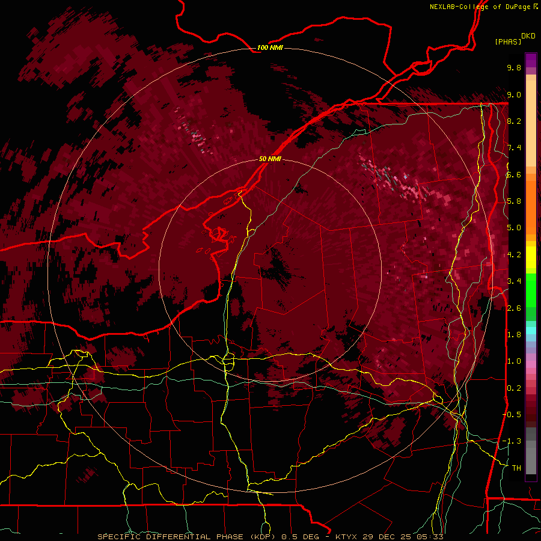The image size is (541, 541).
Task: Click the 4.2 value on color scale
Action: click(514, 254)
